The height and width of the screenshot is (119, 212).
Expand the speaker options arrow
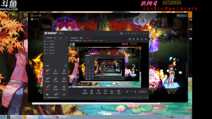(121, 91)
